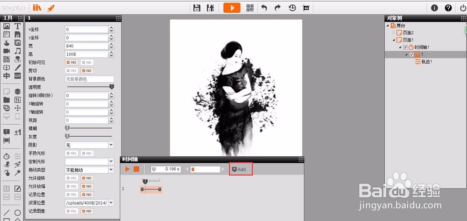Play the timeline animation
Viewport: 467px width, 221px height.
click(x=127, y=169)
